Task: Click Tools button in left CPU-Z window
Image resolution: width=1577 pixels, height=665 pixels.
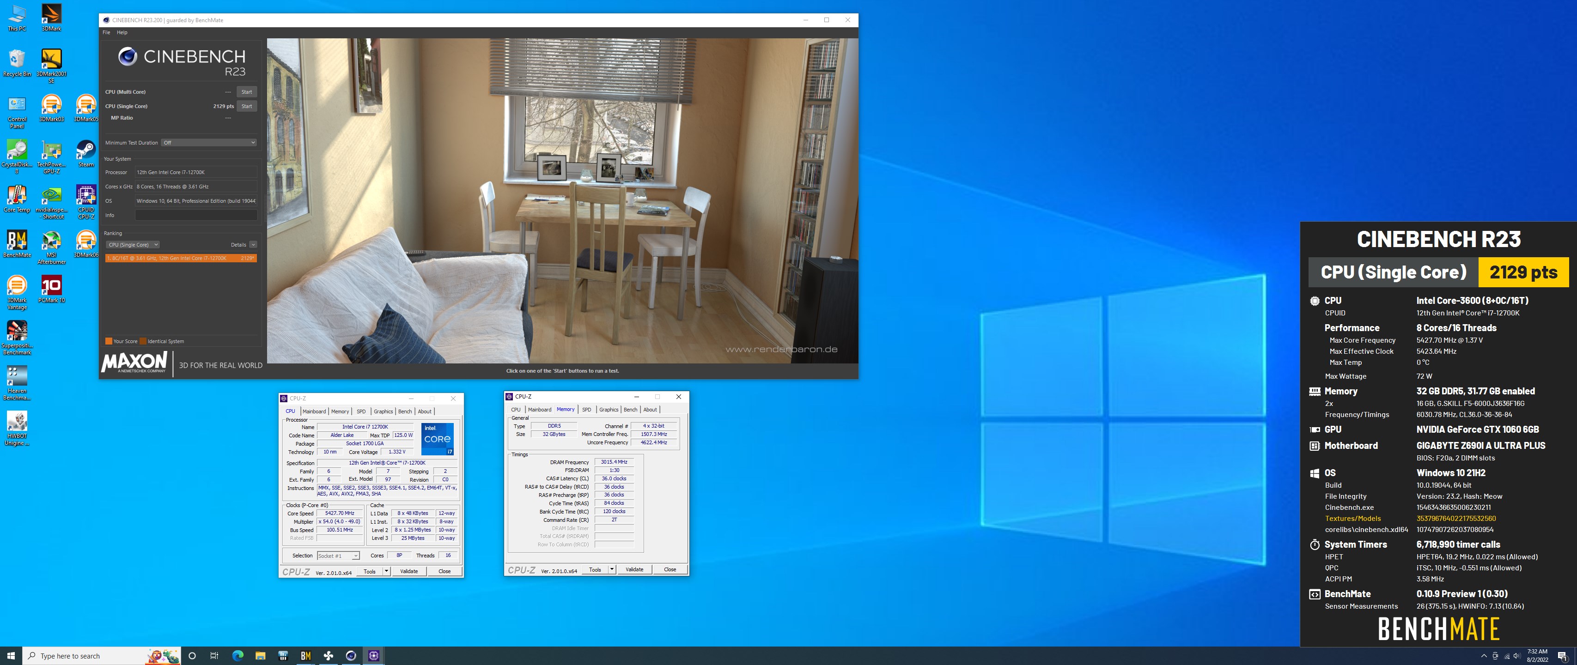Action: tap(370, 571)
